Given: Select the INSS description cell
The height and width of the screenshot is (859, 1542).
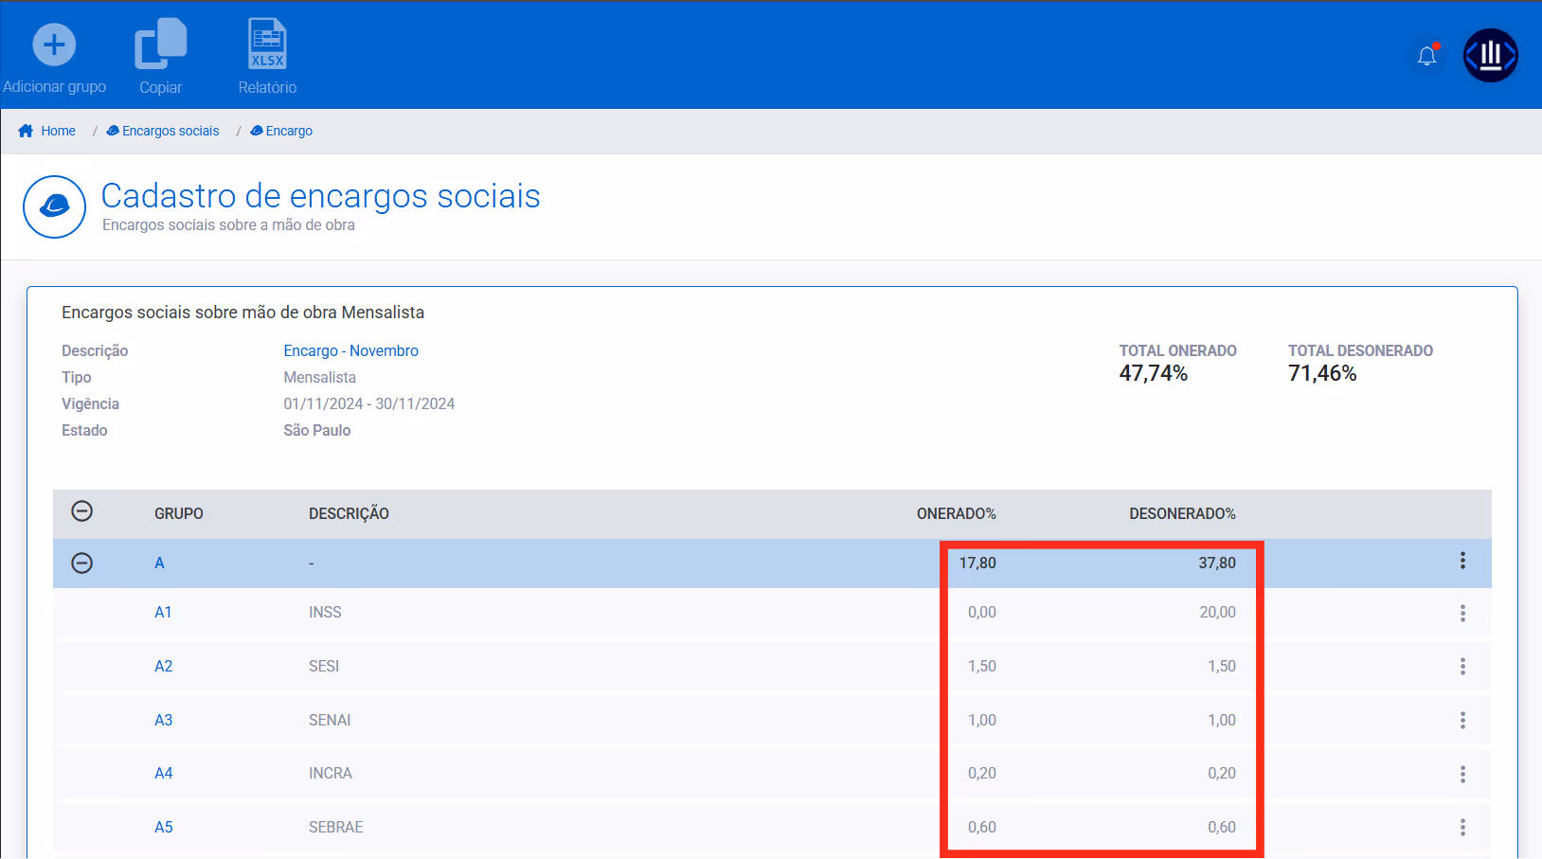Looking at the screenshot, I should coord(325,612).
